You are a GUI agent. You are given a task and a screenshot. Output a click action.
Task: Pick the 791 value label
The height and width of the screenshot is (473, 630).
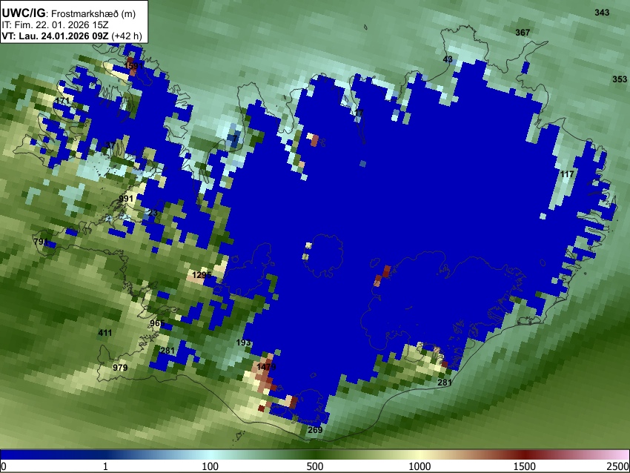coord(41,242)
